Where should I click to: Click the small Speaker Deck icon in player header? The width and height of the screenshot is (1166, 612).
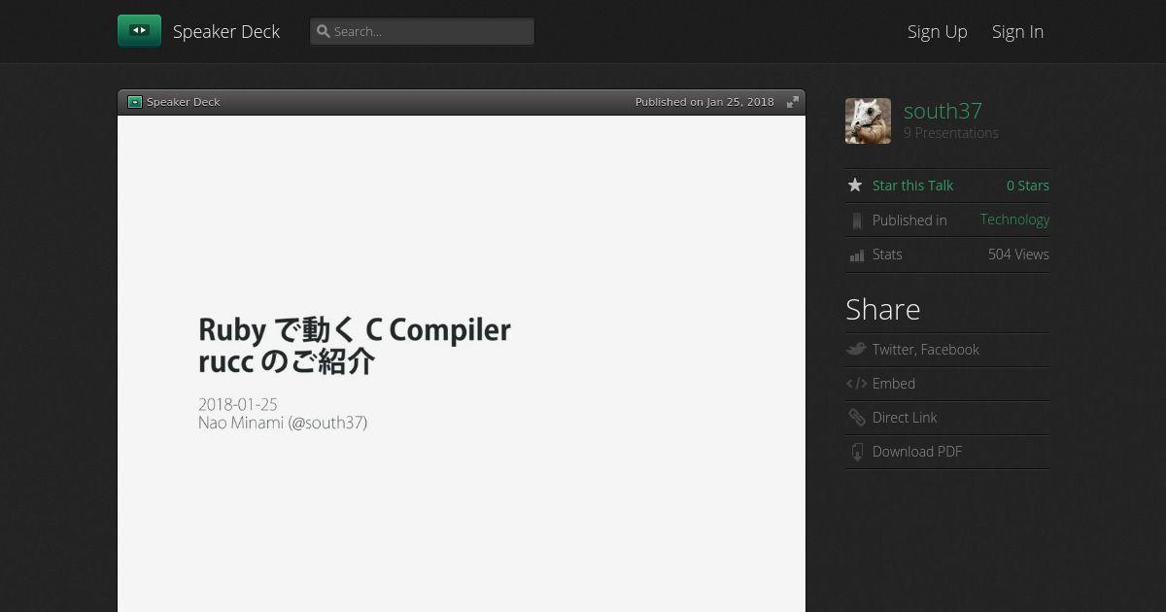coord(135,102)
